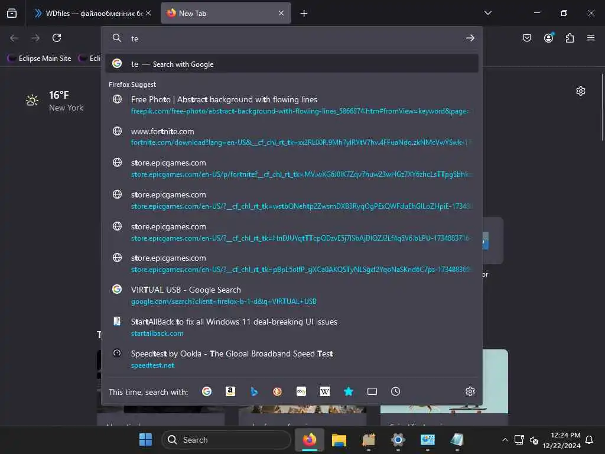Select the New Tab tab
This screenshot has width=605, height=454.
(226, 13)
